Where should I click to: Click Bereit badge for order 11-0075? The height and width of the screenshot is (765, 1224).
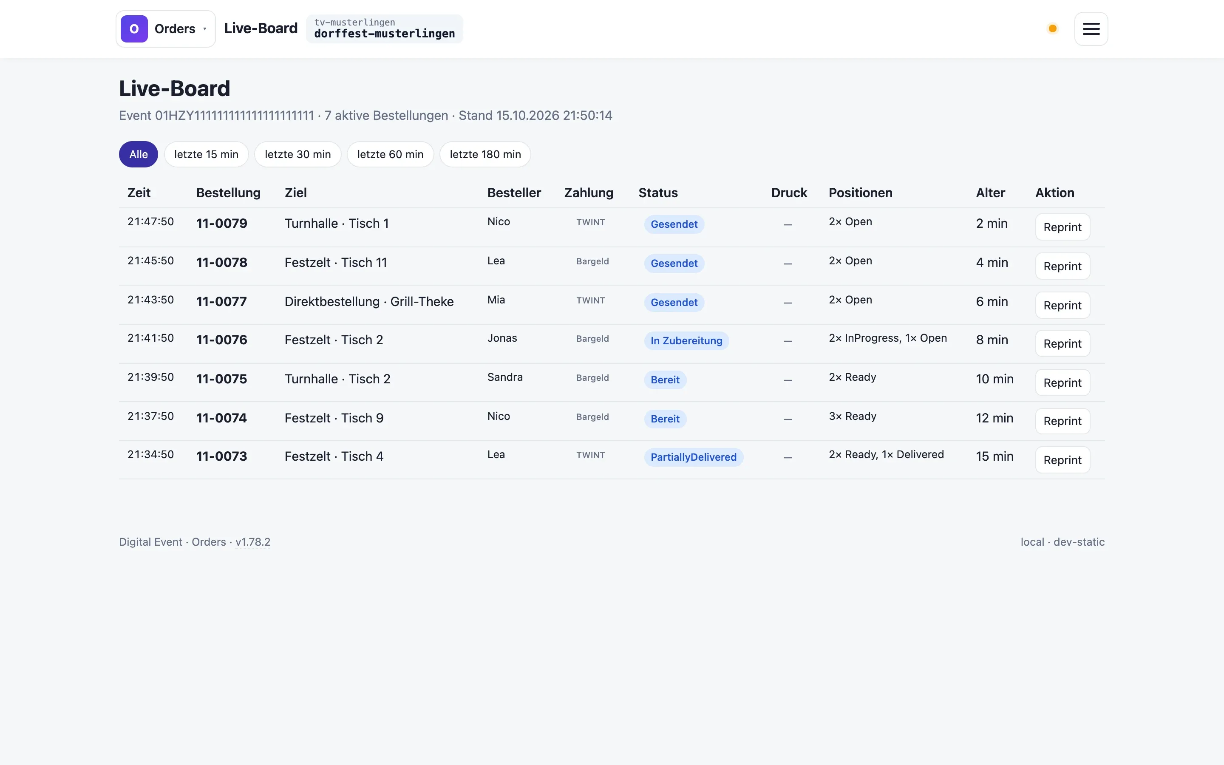tap(665, 380)
